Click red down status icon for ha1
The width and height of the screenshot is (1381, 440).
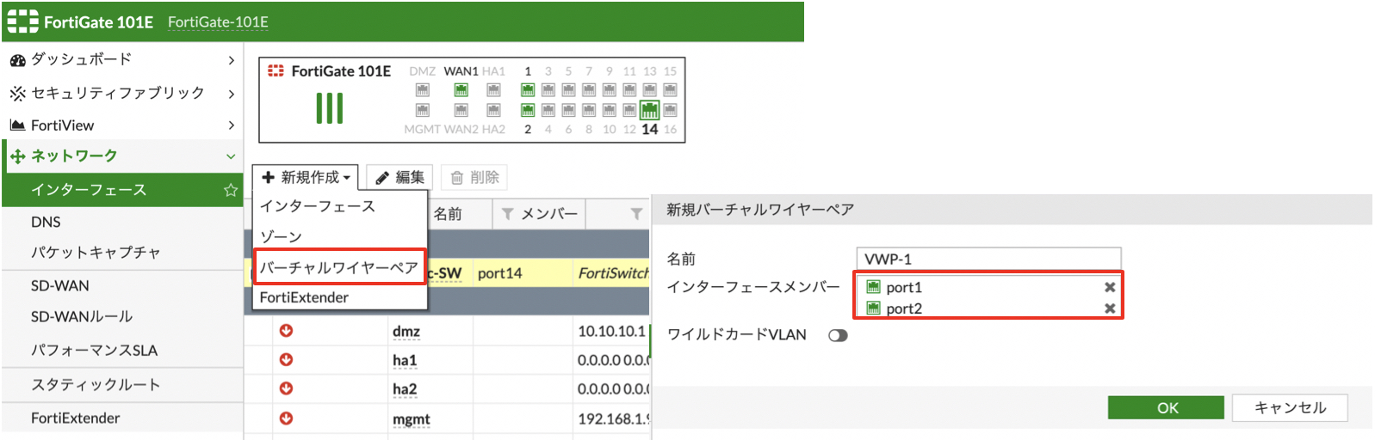coord(286,360)
